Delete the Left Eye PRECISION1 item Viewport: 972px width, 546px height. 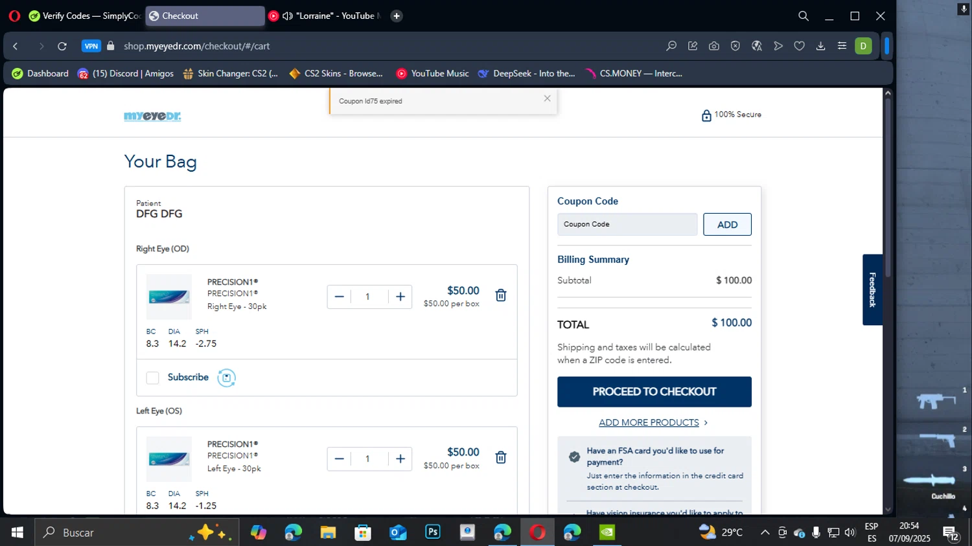point(501,457)
